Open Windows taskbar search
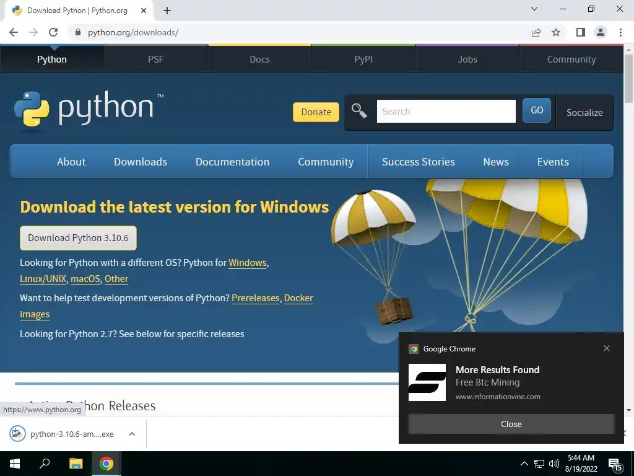This screenshot has width=634, height=476. [45, 464]
